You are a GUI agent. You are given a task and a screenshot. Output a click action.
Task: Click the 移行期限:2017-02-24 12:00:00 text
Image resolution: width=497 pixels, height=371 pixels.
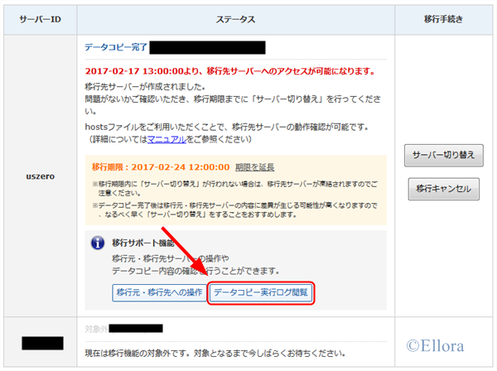(x=161, y=167)
